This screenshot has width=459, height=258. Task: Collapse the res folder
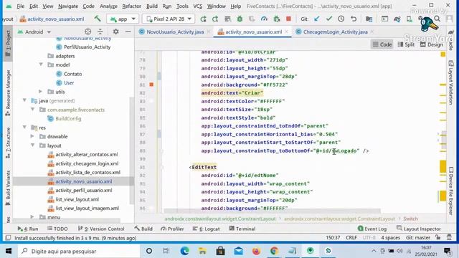click(x=24, y=128)
